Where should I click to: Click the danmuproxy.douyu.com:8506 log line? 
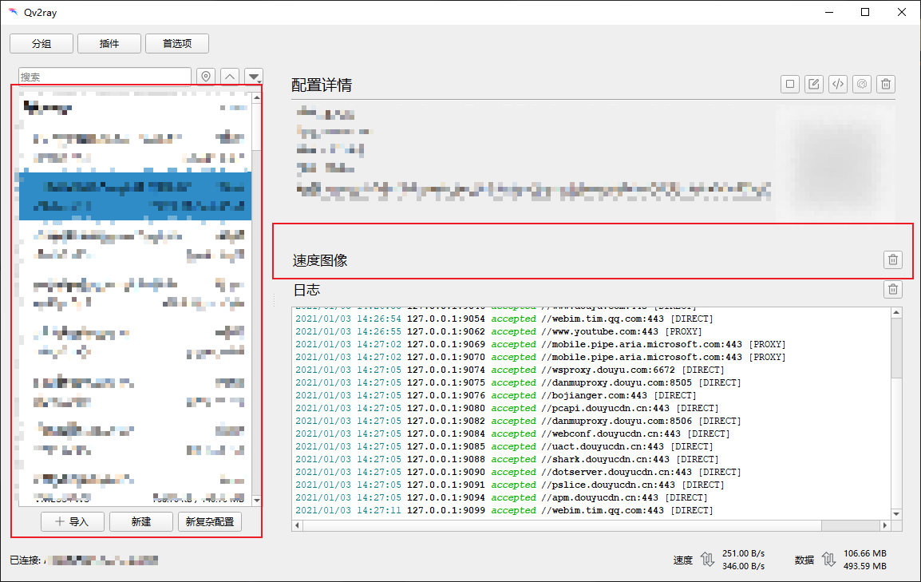click(518, 421)
